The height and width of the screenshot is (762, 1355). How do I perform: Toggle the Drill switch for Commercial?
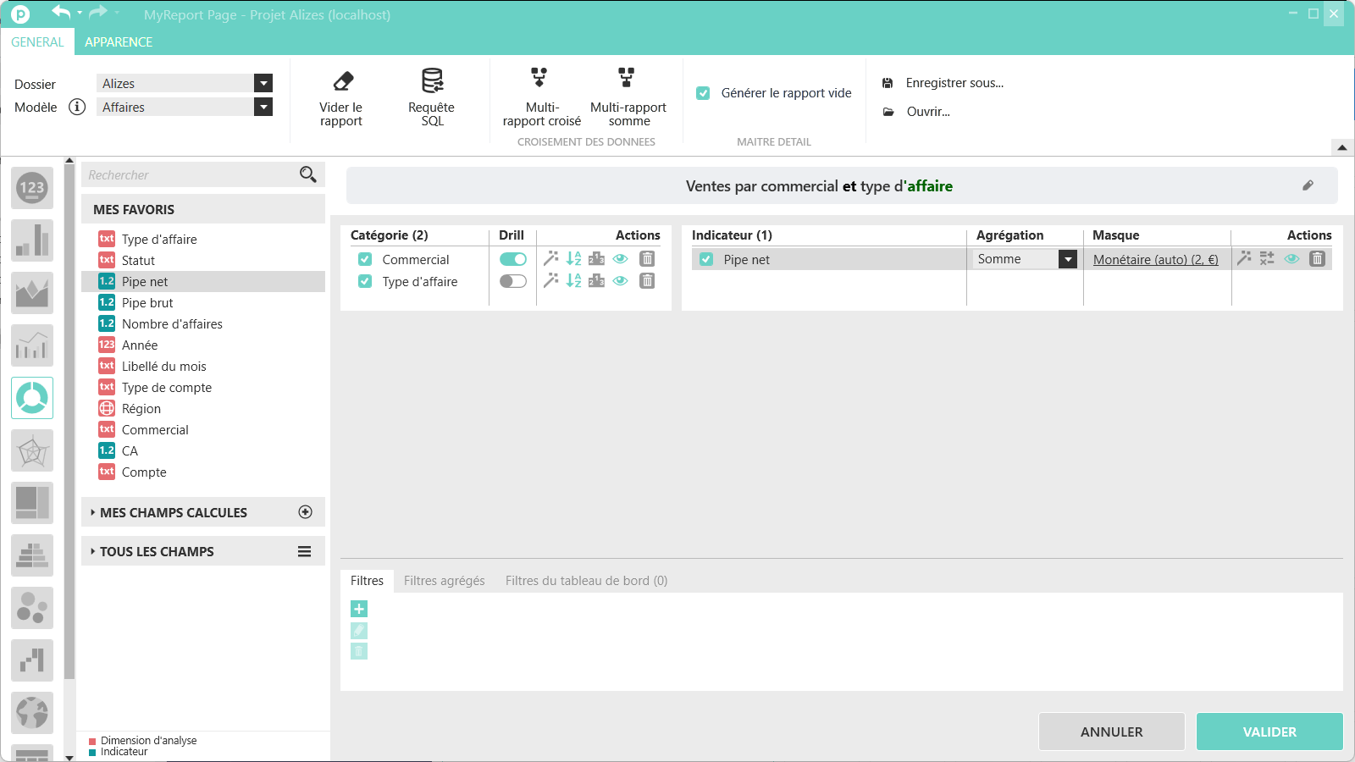pyautogui.click(x=512, y=259)
